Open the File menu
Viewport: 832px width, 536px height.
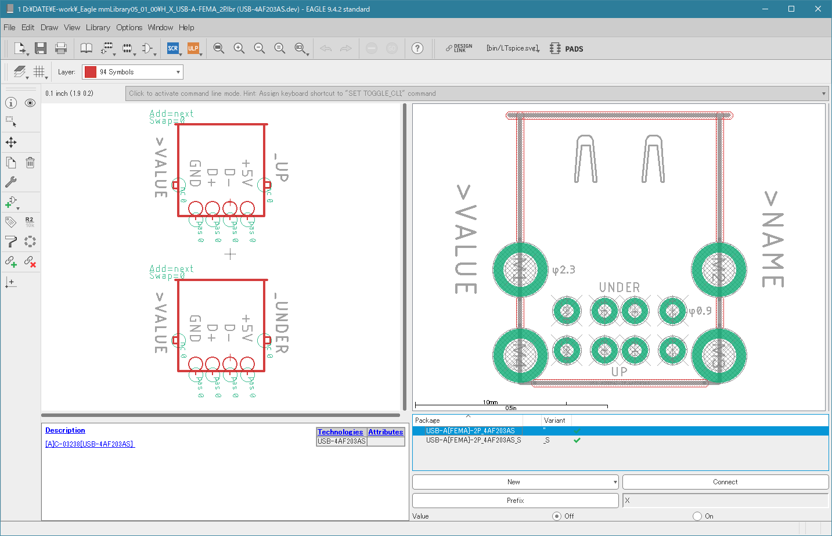click(x=9, y=27)
